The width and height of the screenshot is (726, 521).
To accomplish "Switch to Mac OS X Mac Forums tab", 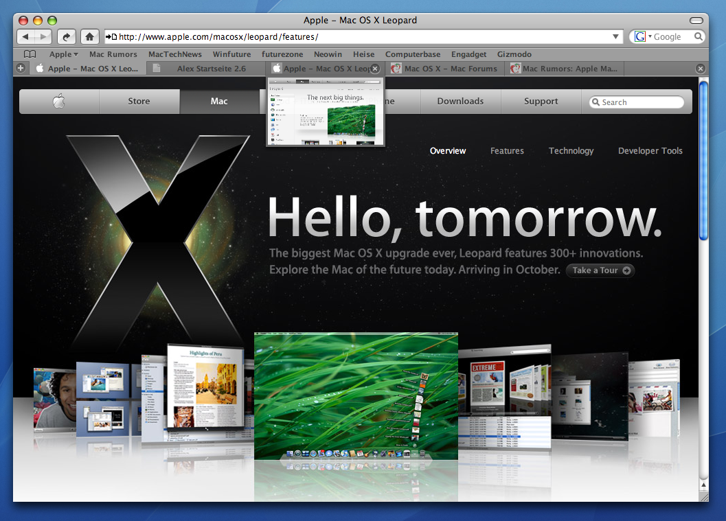I will (444, 69).
